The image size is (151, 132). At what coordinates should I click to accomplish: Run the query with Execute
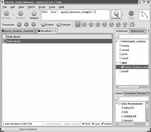(x=116, y=15)
